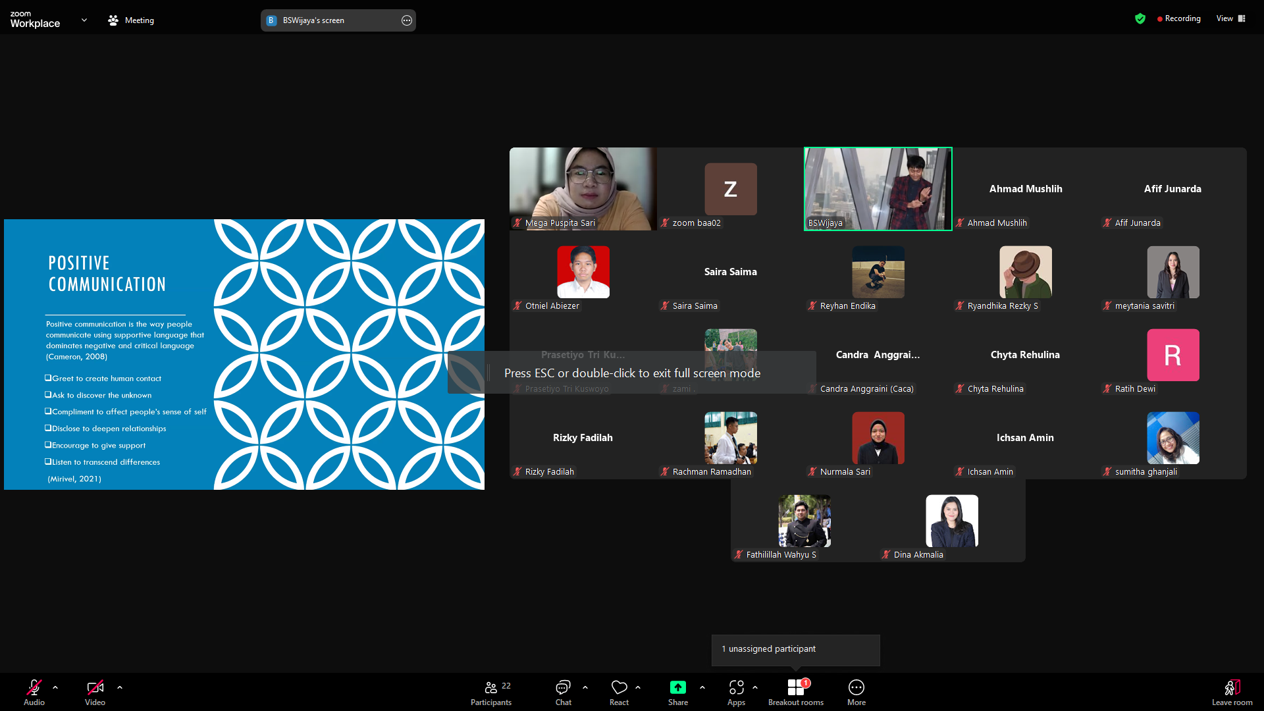This screenshot has width=1264, height=711.
Task: Click Leave room icon
Action: click(x=1232, y=688)
